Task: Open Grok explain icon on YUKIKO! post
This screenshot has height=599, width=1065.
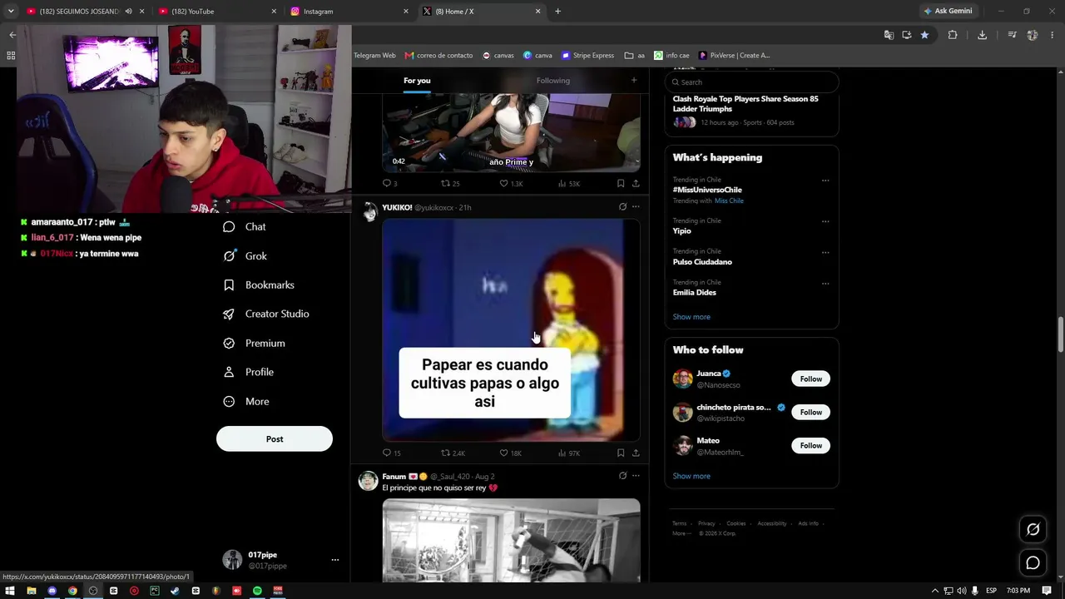Action: (x=622, y=207)
